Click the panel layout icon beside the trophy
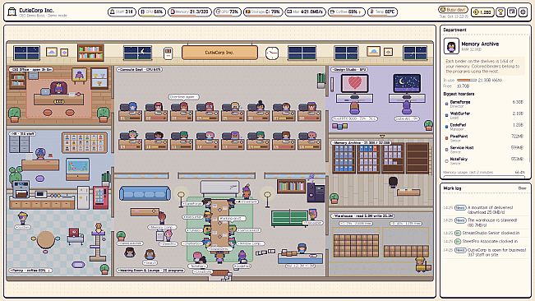This screenshot has height=301, width=535. click(511, 12)
